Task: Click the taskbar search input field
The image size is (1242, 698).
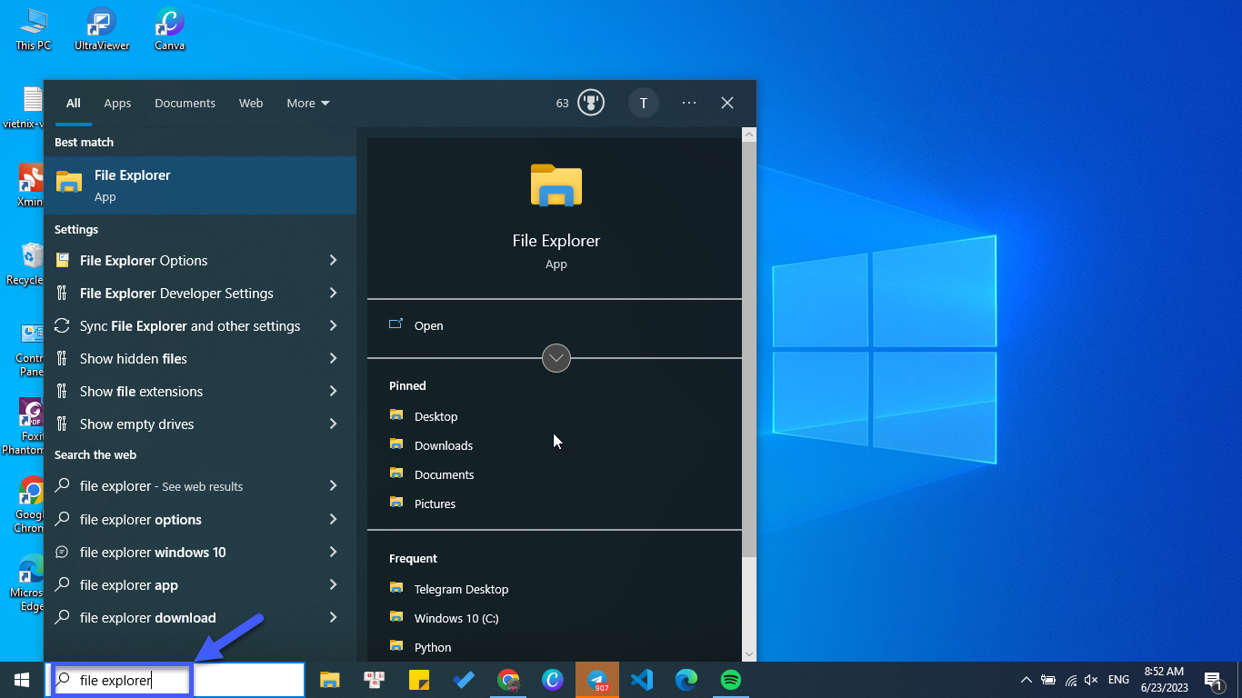Action: point(175,680)
